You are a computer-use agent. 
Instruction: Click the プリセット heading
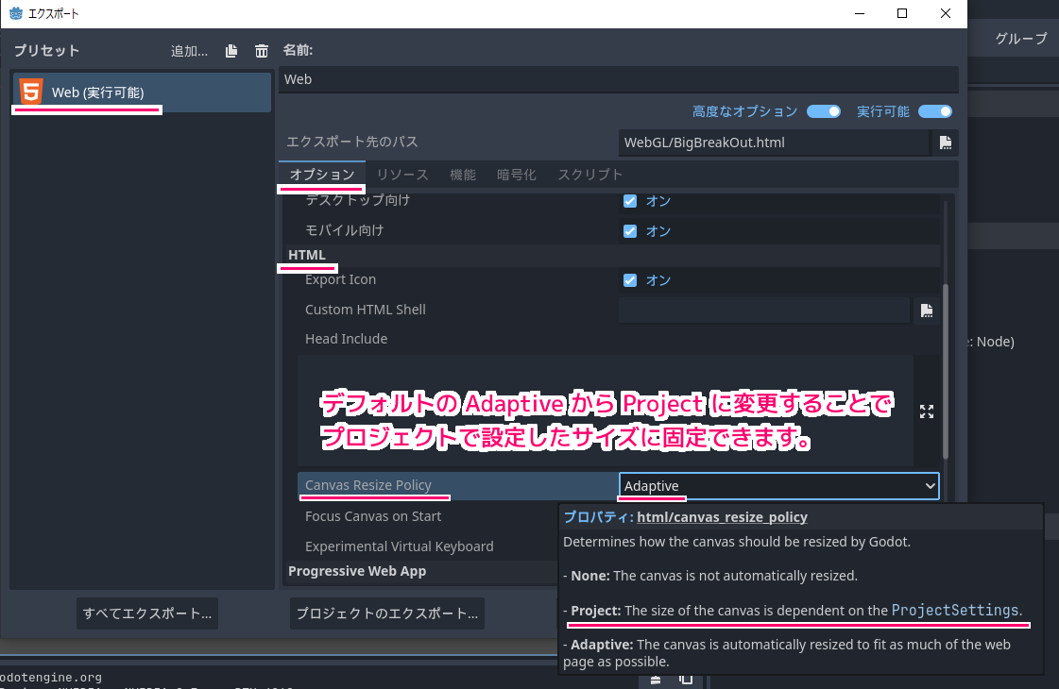click(x=46, y=51)
